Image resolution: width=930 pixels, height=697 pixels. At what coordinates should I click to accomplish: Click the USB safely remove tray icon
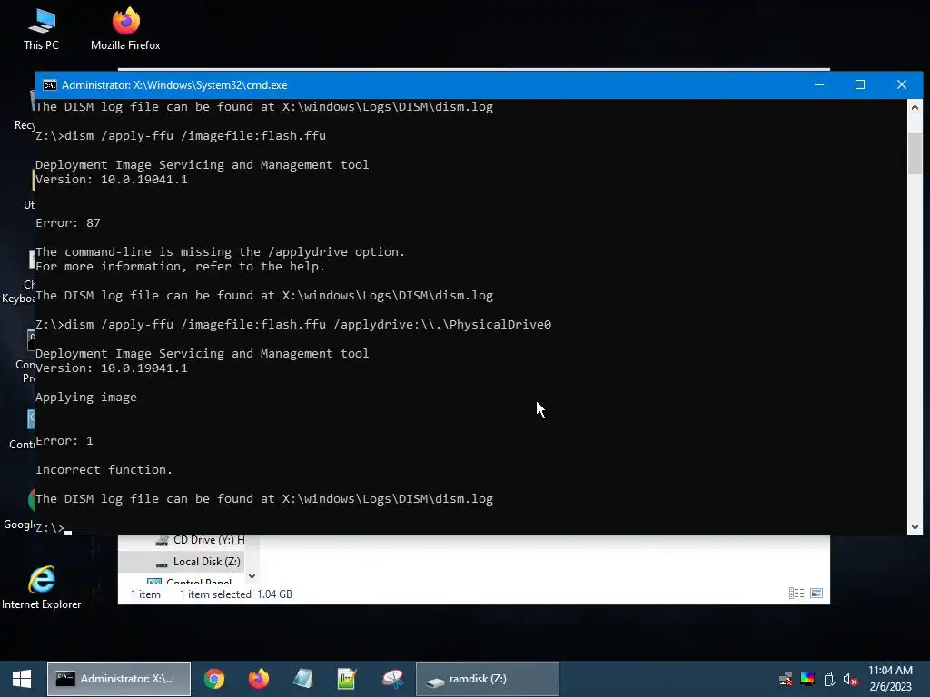pyautogui.click(x=829, y=679)
